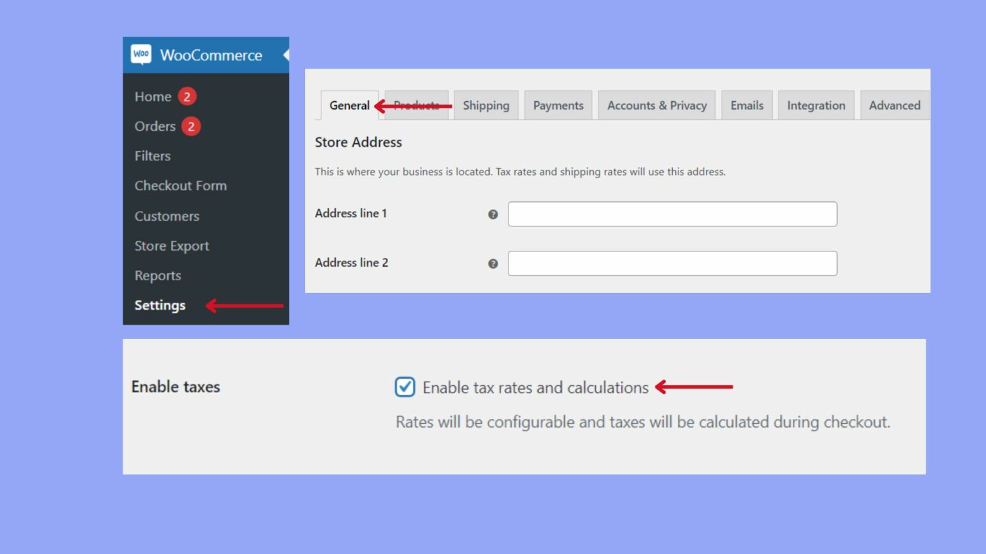Click the Address line 1 input field
The height and width of the screenshot is (554, 986).
click(x=672, y=214)
